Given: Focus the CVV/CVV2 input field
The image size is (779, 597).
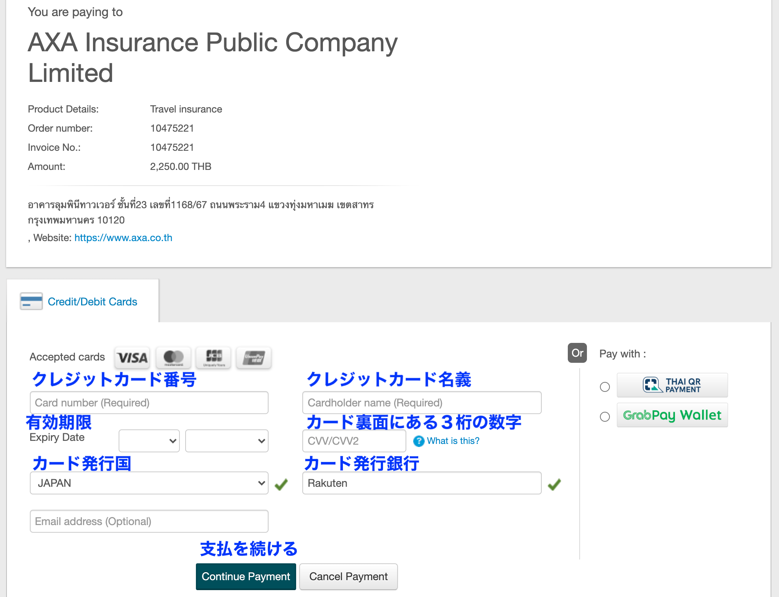Looking at the screenshot, I should 354,441.
